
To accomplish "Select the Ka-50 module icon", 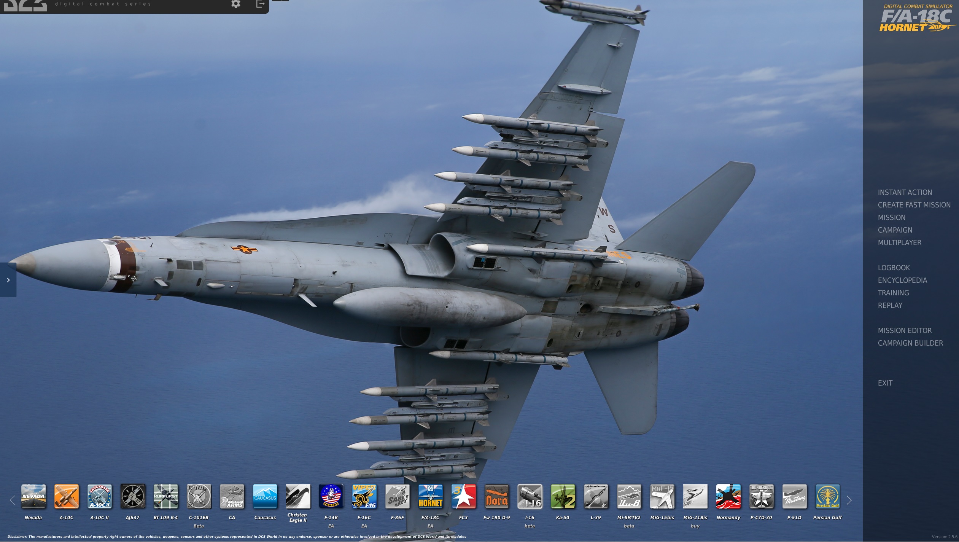I will (563, 496).
